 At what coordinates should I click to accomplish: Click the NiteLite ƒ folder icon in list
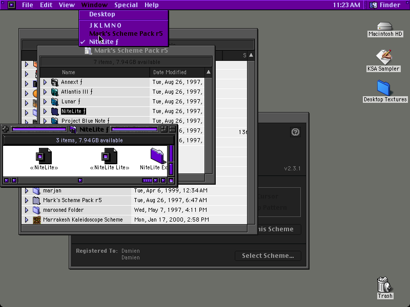point(55,111)
